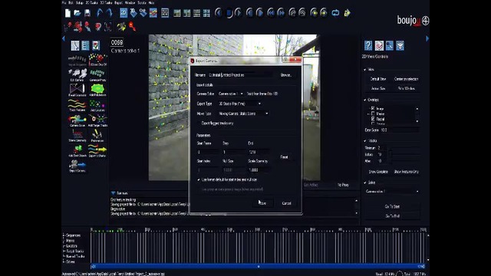Image resolution: width=491 pixels, height=276 pixels.
Task: Click Save in Export Camera dialog
Action: click(x=262, y=203)
